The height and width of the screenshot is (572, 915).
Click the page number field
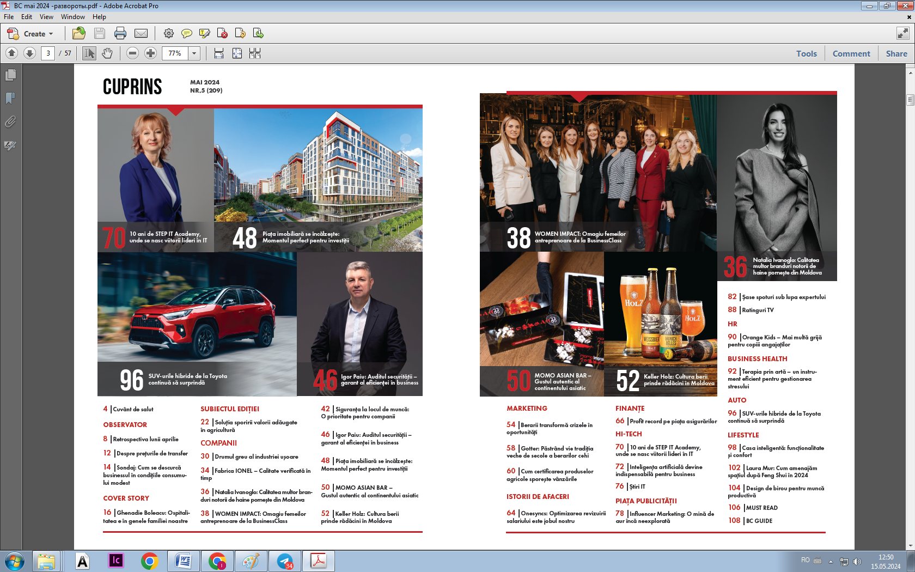48,53
